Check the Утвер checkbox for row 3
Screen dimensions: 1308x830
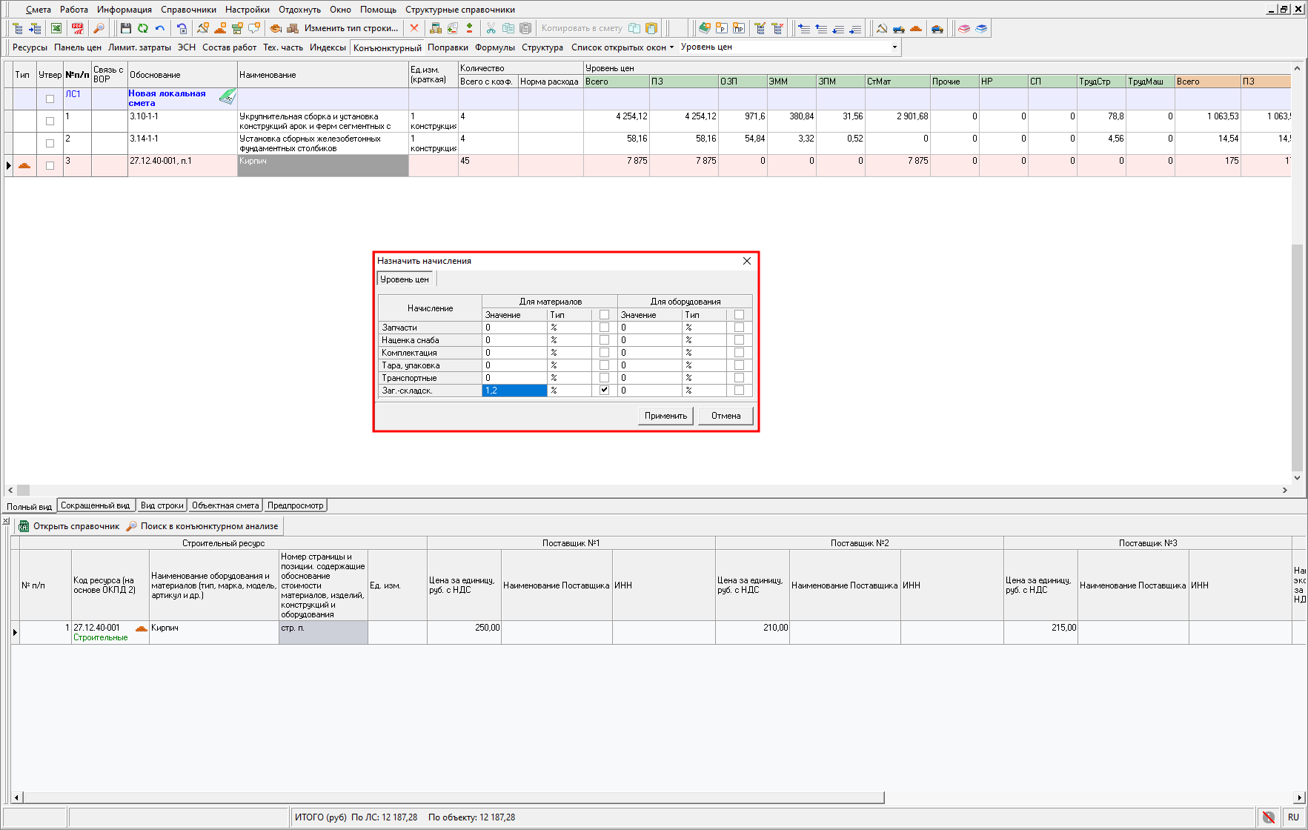50,165
